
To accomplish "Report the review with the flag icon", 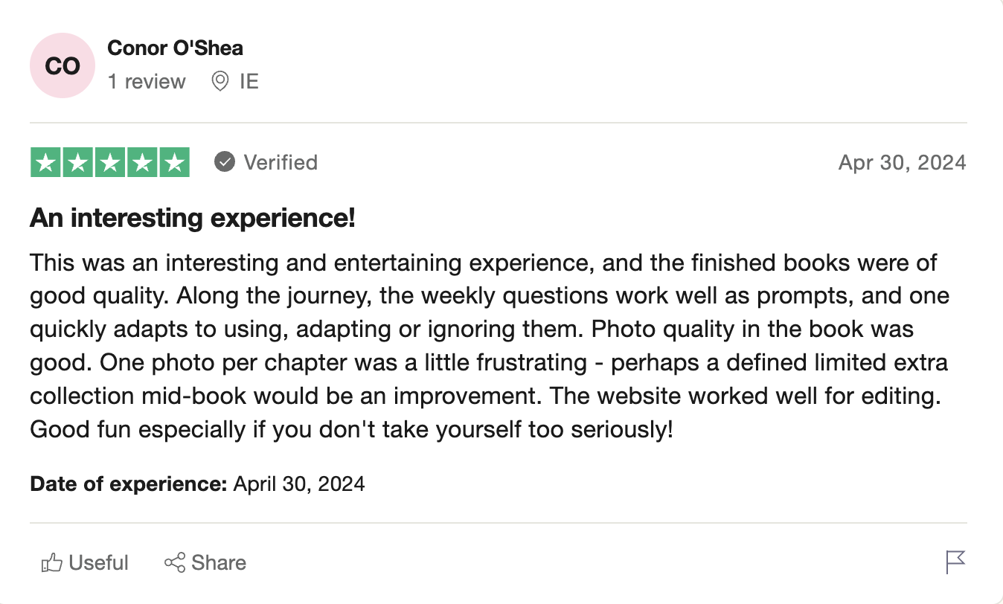I will point(955,562).
